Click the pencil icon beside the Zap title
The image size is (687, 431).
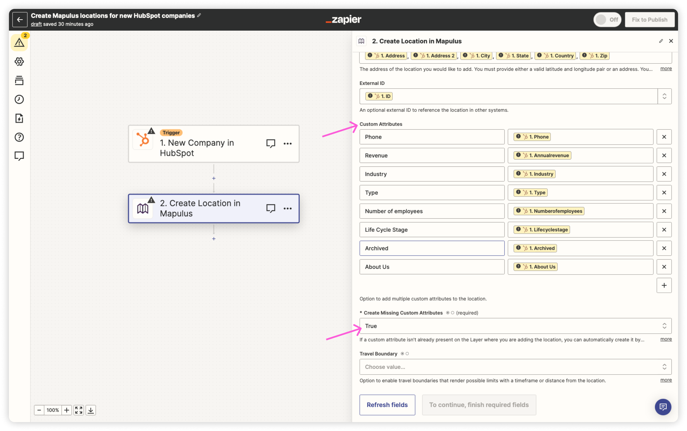199,15
